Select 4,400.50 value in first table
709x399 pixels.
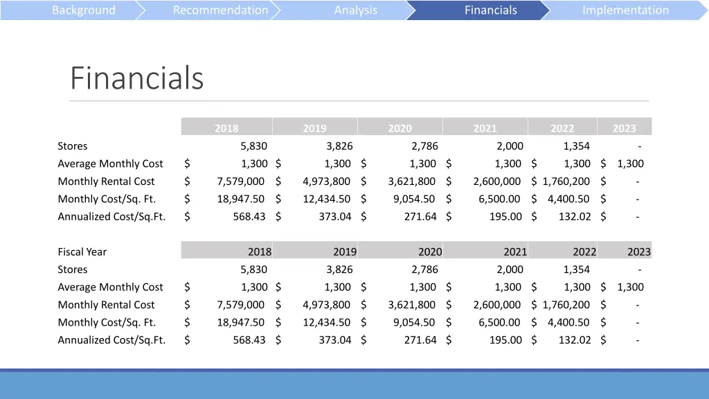click(568, 199)
